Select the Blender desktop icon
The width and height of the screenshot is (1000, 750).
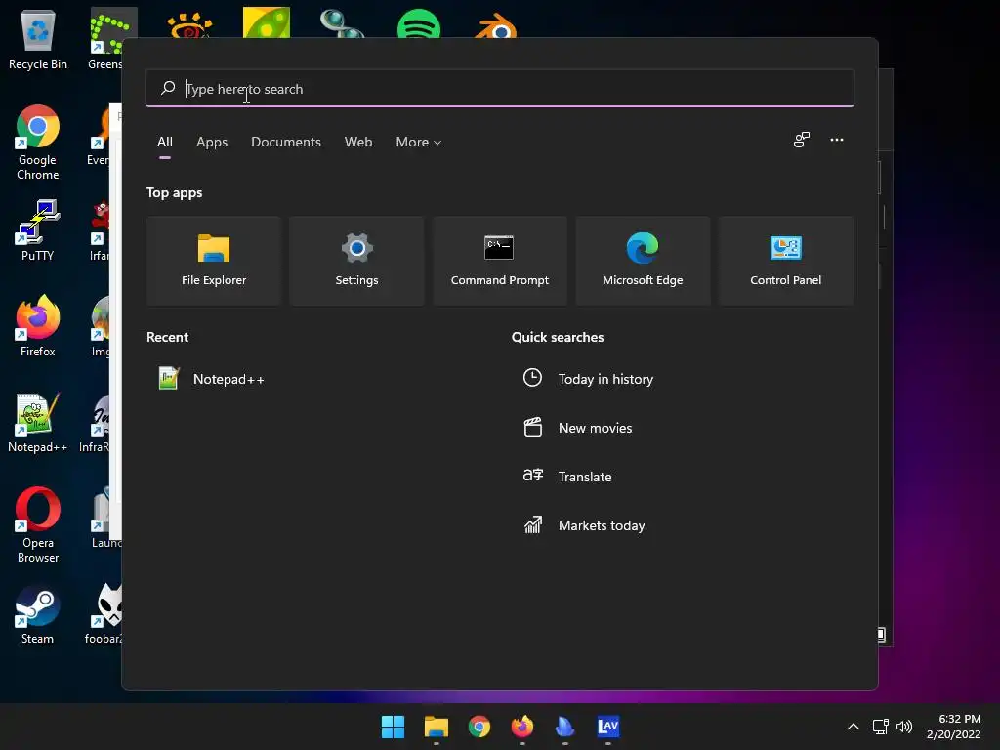(495, 25)
